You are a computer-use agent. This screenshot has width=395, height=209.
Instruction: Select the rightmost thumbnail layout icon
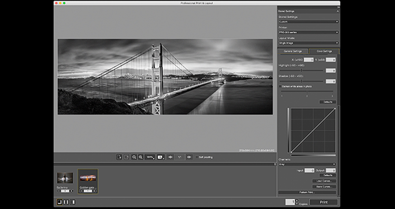pyautogui.click(x=73, y=202)
